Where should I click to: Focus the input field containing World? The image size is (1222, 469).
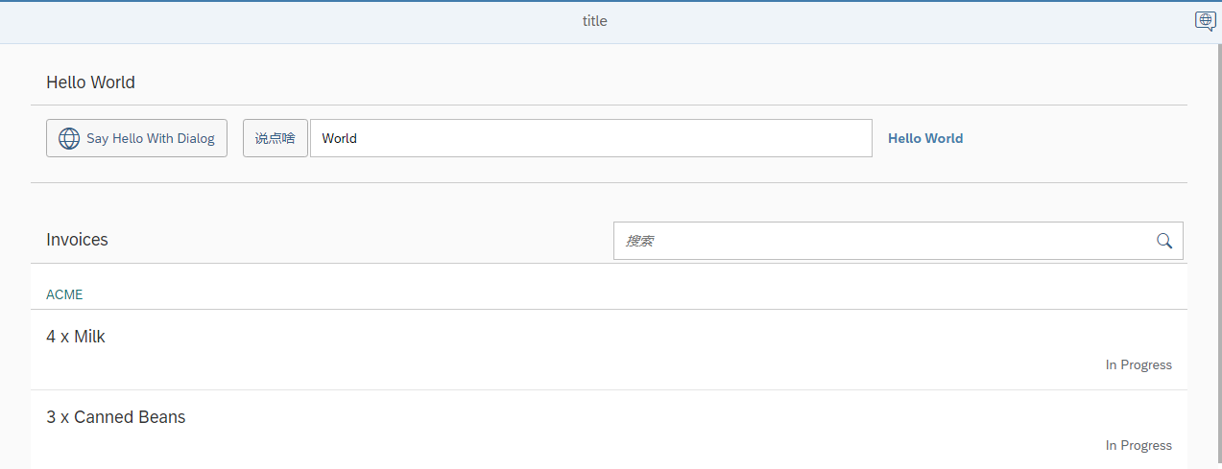coord(591,138)
